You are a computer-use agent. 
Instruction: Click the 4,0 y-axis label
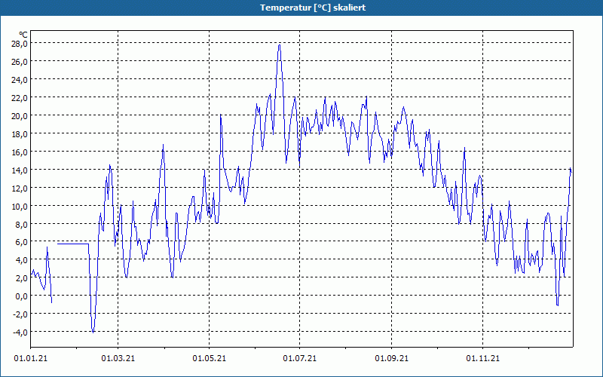[21, 260]
